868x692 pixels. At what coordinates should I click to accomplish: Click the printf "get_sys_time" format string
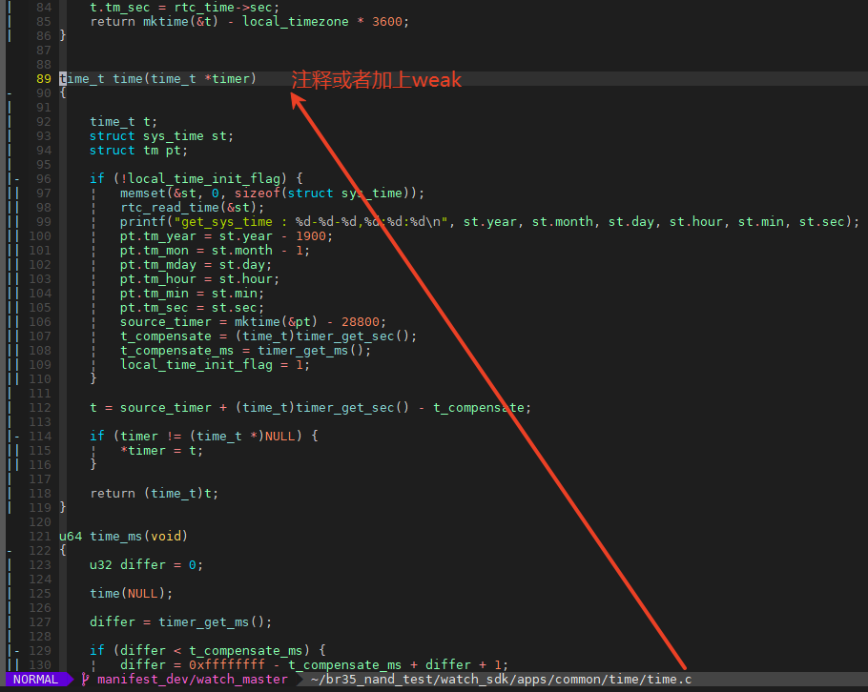[x=311, y=222]
